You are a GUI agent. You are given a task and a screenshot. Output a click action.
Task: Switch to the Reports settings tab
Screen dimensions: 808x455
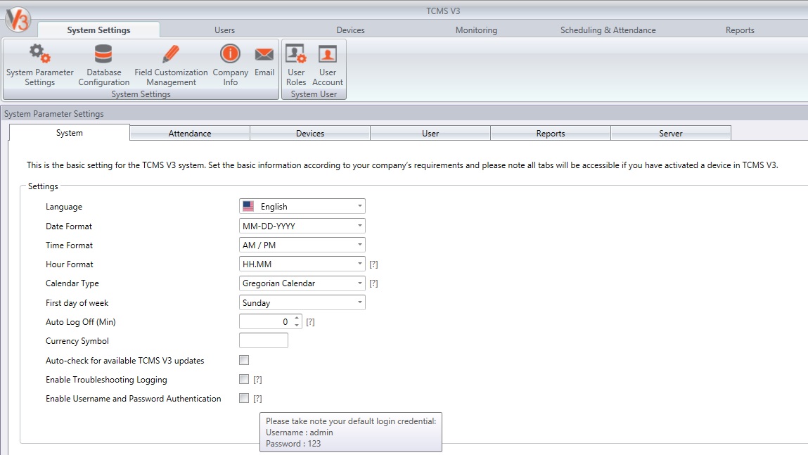click(551, 133)
